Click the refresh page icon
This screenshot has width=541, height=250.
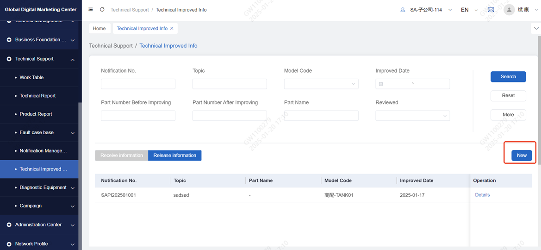click(x=102, y=10)
